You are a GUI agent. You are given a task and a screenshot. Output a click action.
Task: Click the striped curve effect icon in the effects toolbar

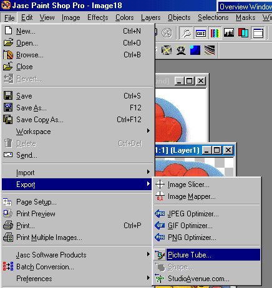click(x=210, y=50)
